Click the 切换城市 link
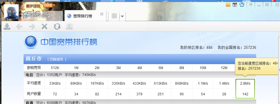280x104 pixels. tap(57, 59)
